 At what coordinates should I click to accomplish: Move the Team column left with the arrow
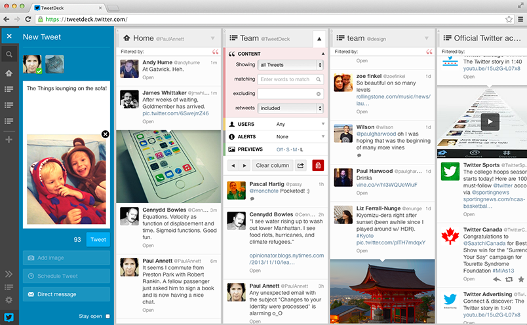coord(233,165)
